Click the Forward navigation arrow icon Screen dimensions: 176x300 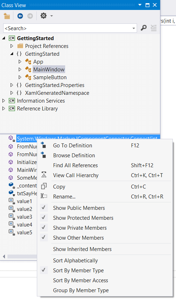tap(30, 16)
